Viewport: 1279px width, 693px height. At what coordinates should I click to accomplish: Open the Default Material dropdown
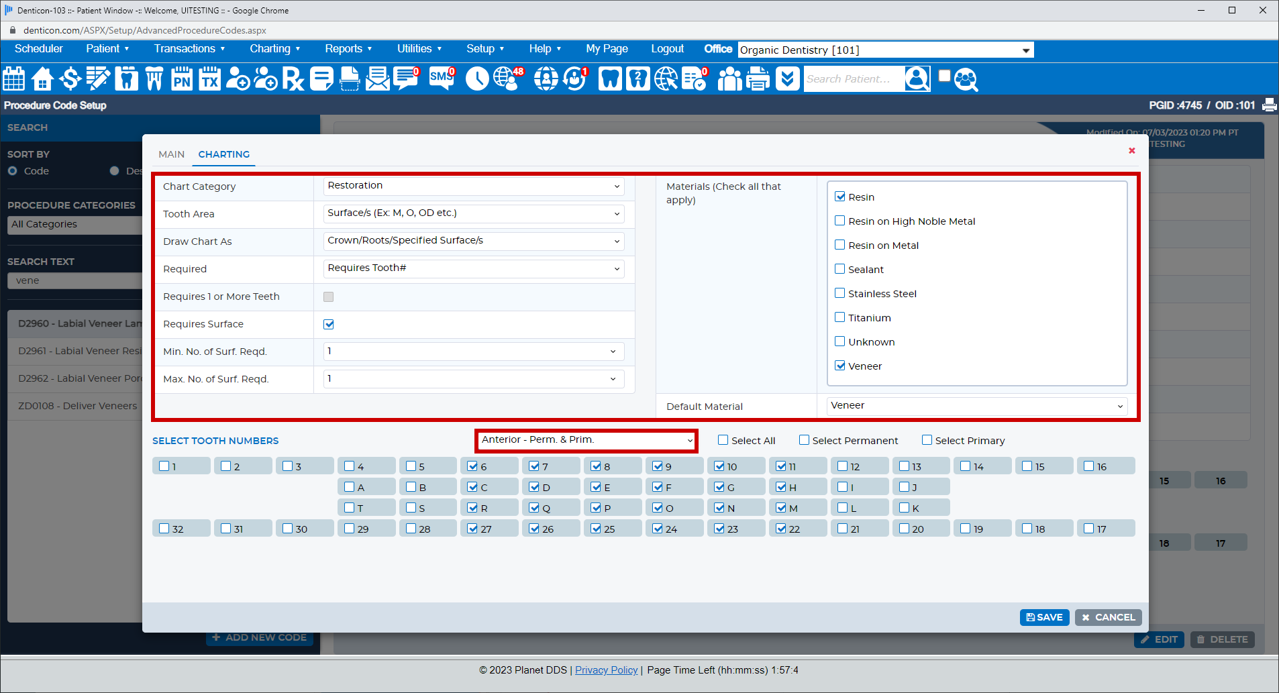point(976,406)
